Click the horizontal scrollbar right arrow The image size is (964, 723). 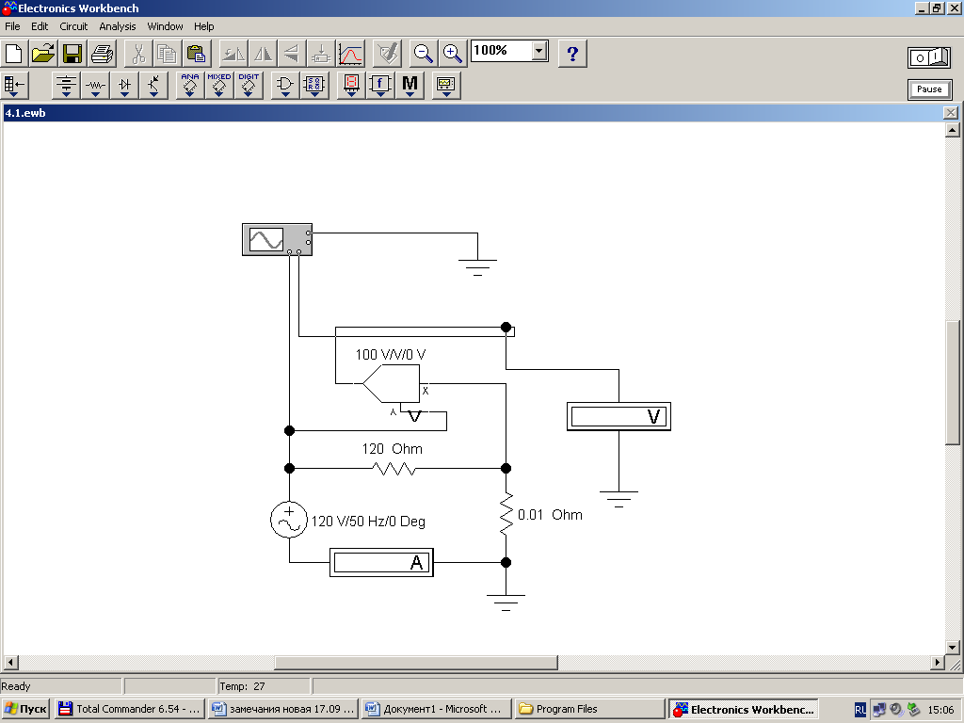pyautogui.click(x=937, y=662)
